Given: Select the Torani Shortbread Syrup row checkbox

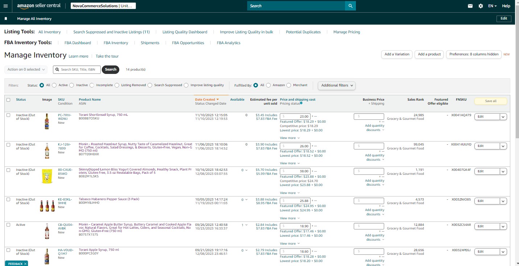Looking at the screenshot, I should tap(8, 115).
